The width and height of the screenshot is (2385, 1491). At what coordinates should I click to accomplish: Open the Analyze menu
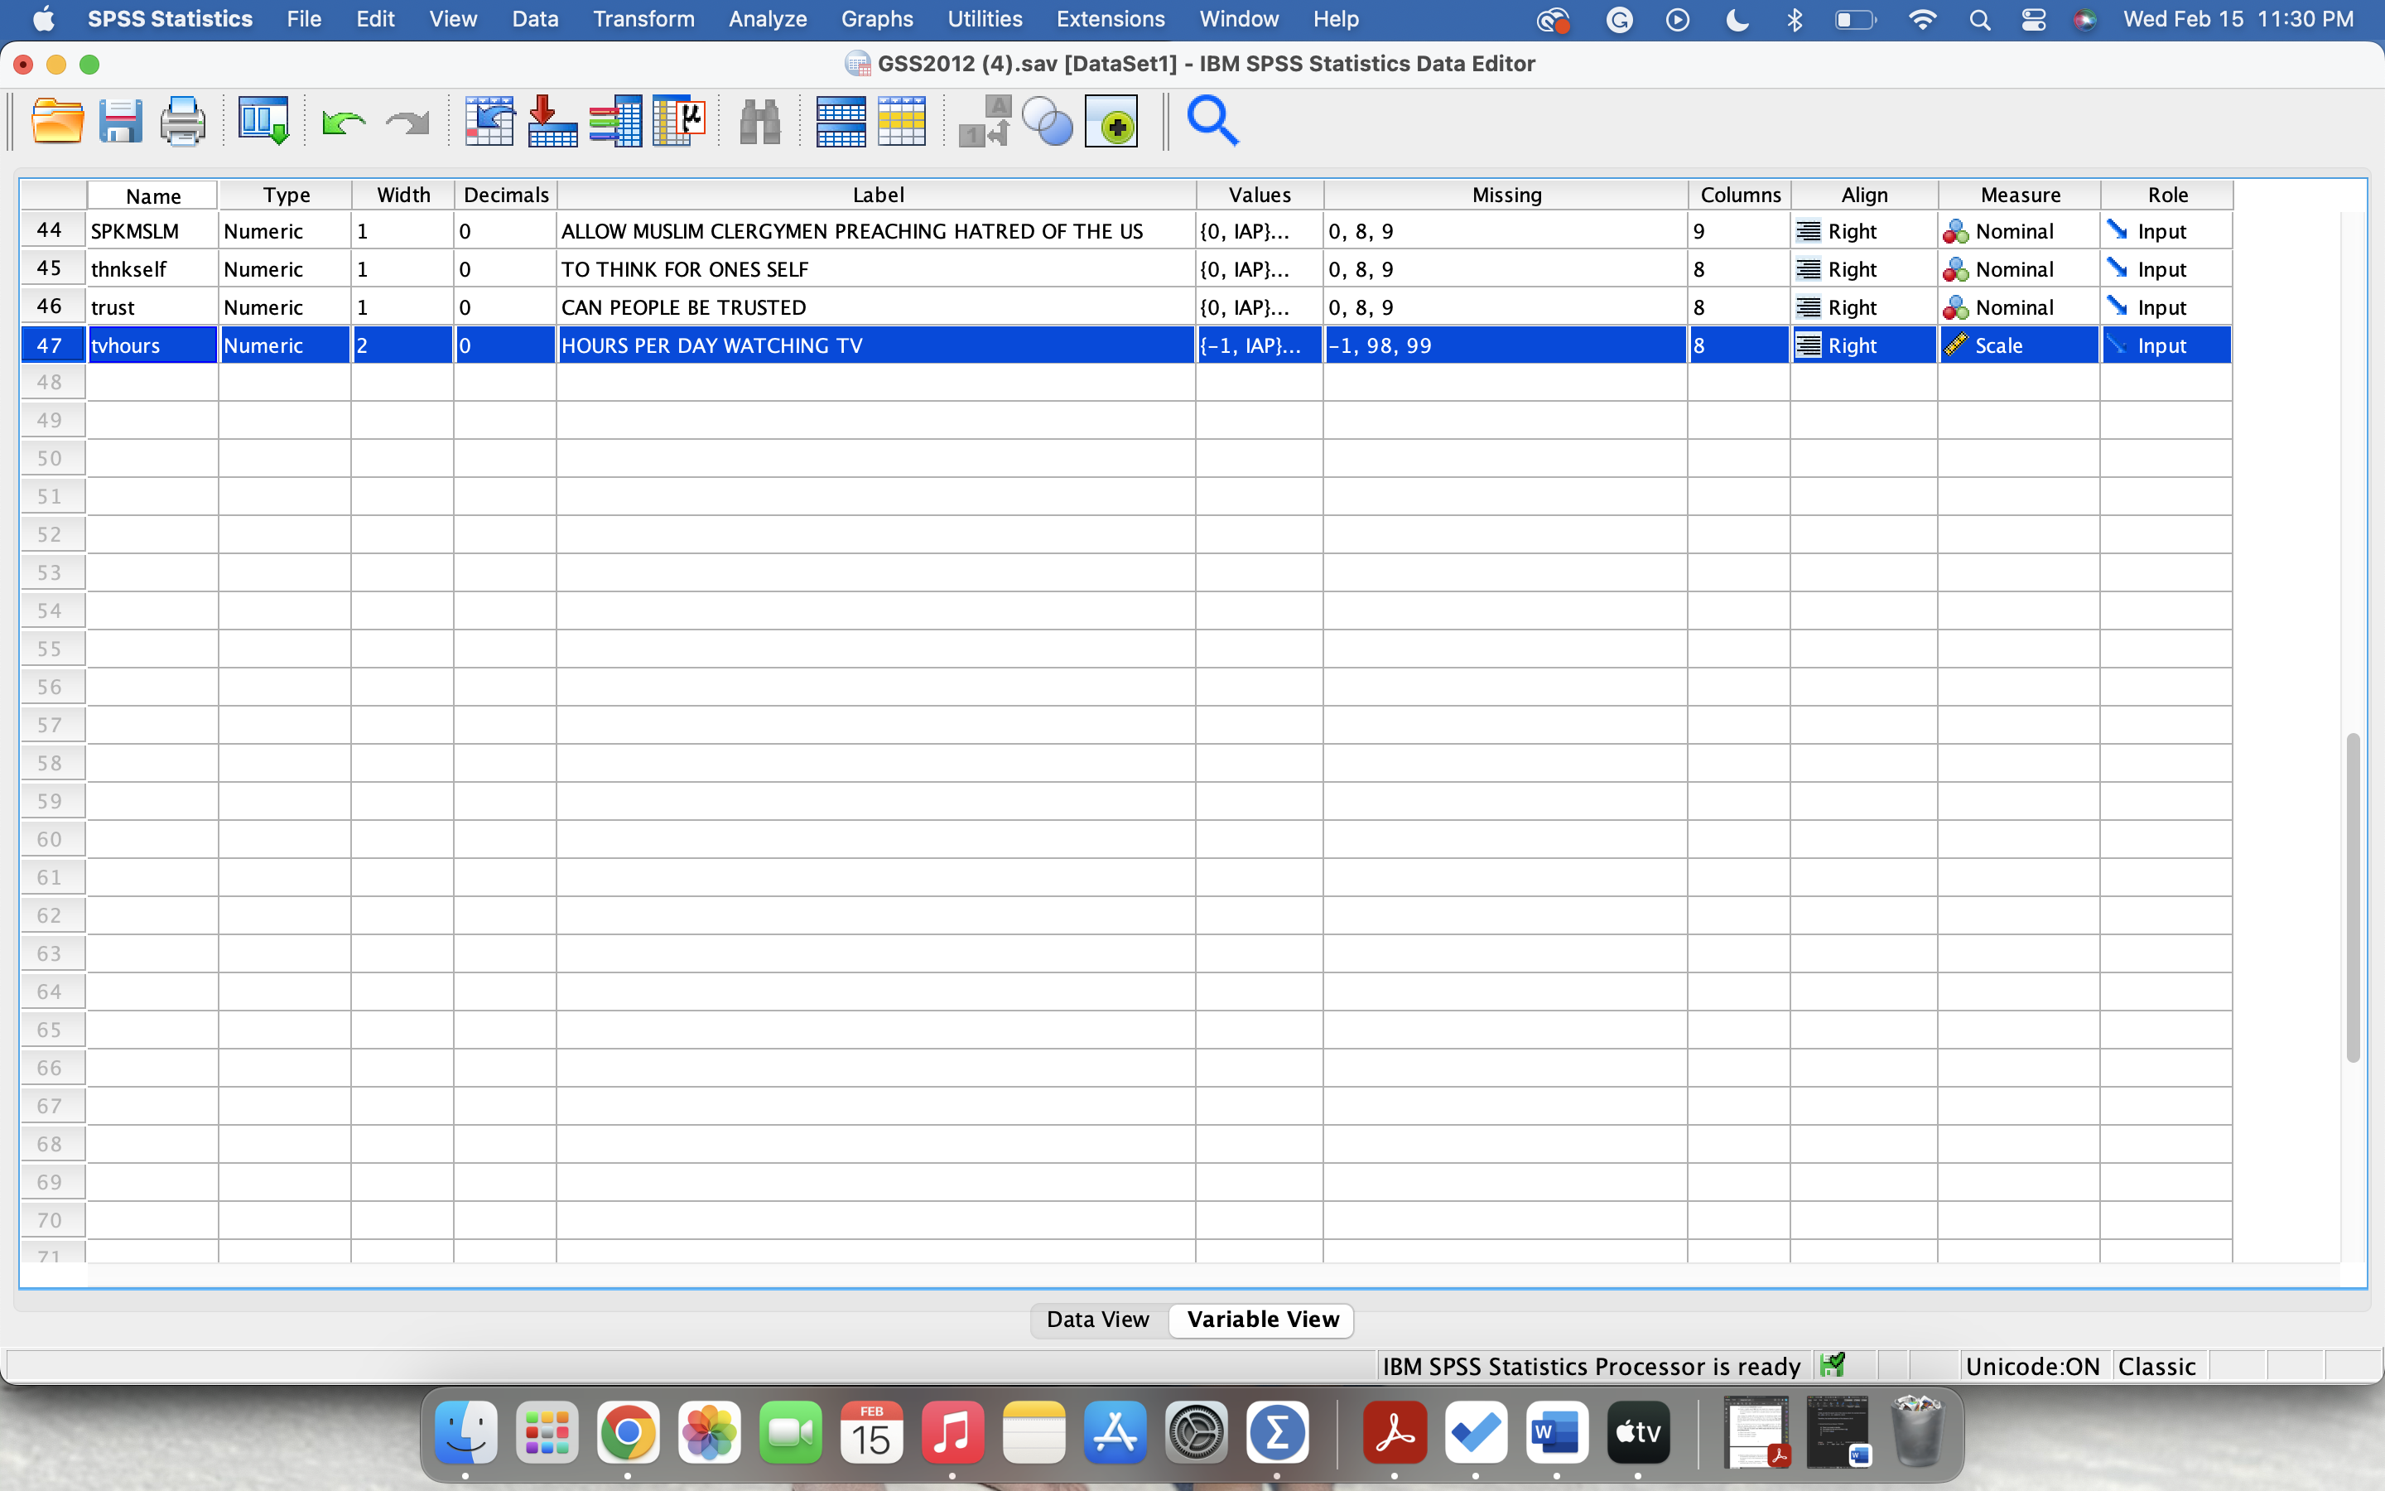point(767,19)
